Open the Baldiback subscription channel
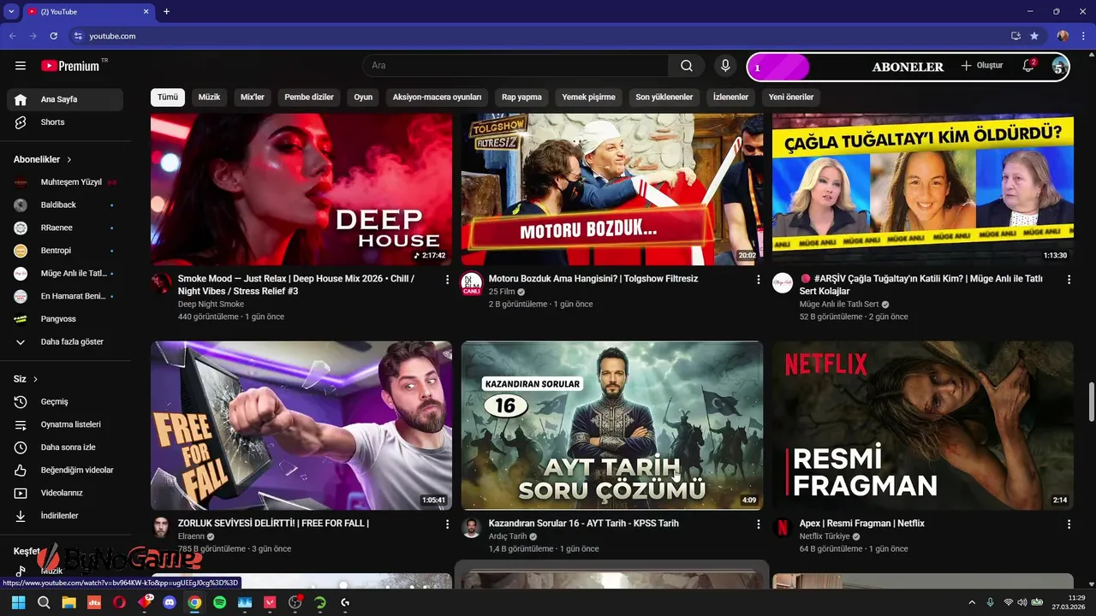This screenshot has height=616, width=1096. (65, 205)
